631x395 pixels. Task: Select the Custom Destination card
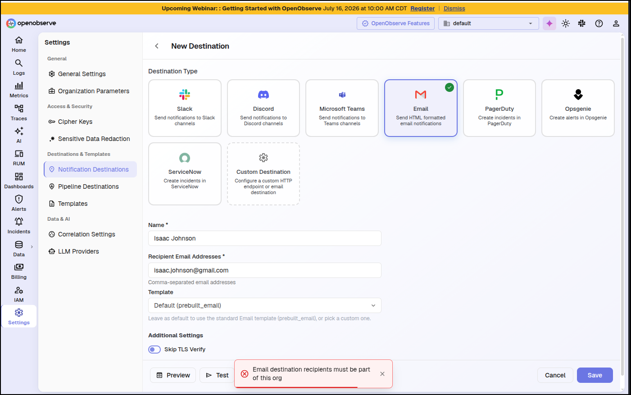pyautogui.click(x=263, y=174)
